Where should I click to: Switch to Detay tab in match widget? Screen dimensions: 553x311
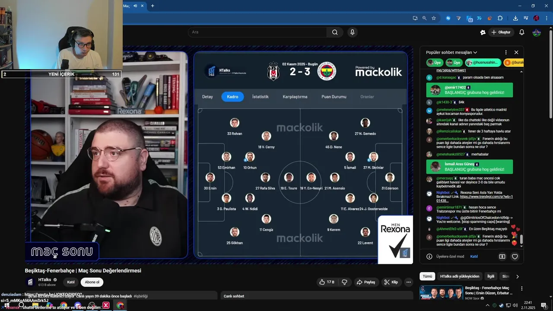point(207,97)
